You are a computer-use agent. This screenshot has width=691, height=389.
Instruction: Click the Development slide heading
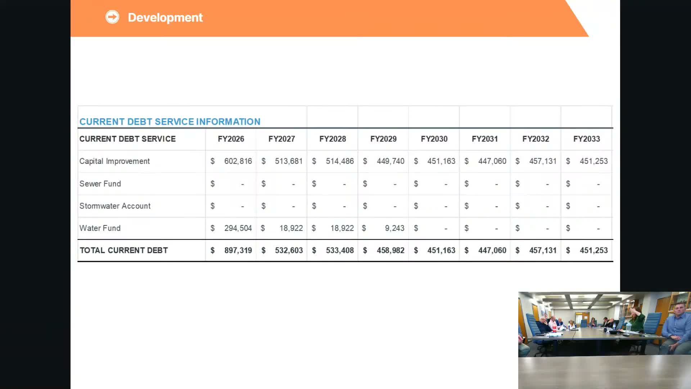click(x=165, y=17)
